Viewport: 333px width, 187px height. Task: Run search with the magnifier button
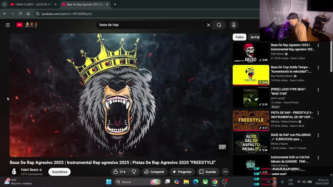[x=219, y=25]
